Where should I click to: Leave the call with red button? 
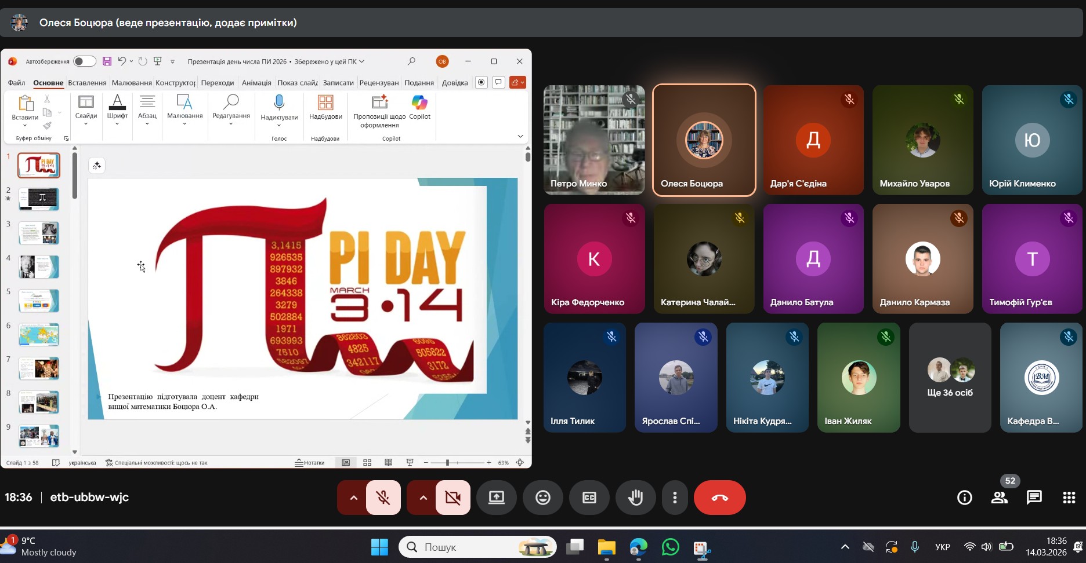tap(719, 498)
